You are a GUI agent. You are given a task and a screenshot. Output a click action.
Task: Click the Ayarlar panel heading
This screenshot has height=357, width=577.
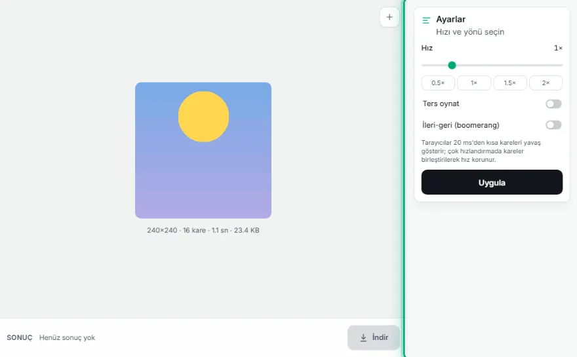click(451, 19)
